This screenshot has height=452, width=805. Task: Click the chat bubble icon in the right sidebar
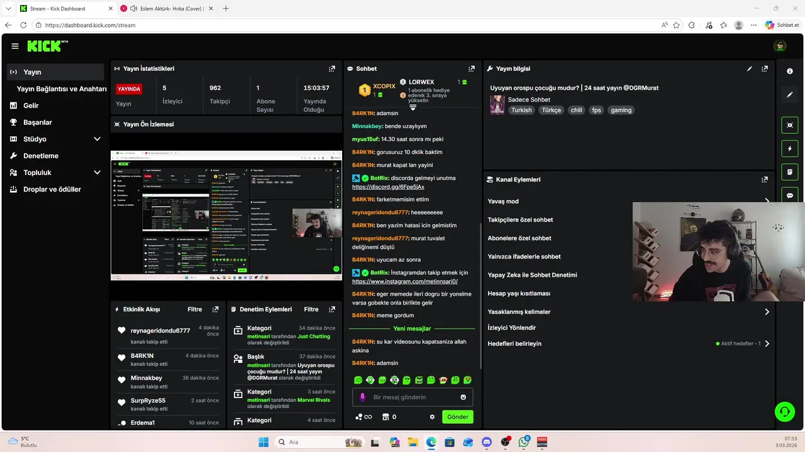click(x=790, y=195)
